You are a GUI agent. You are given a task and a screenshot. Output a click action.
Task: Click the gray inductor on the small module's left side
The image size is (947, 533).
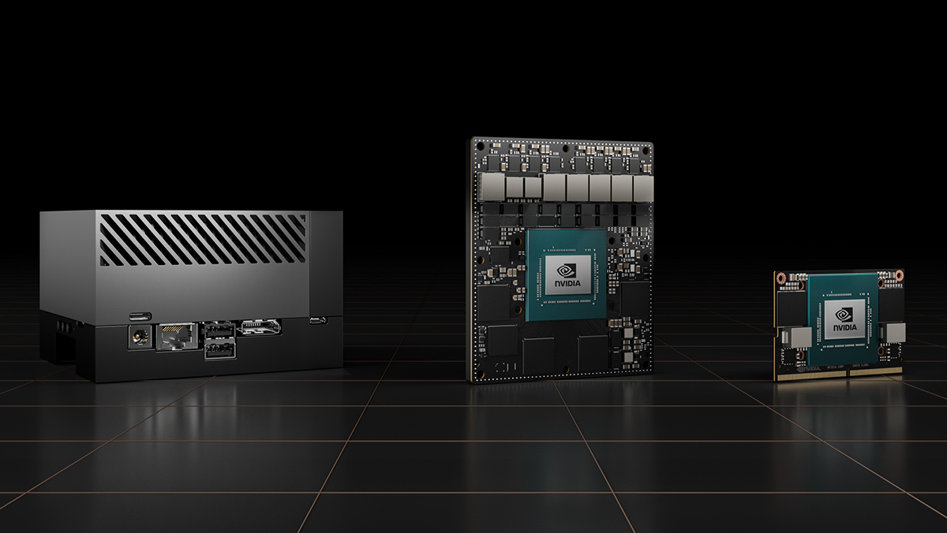pyautogui.click(x=794, y=337)
